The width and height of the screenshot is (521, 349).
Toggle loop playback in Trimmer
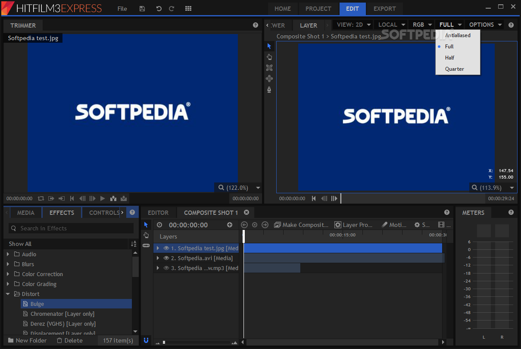point(41,198)
